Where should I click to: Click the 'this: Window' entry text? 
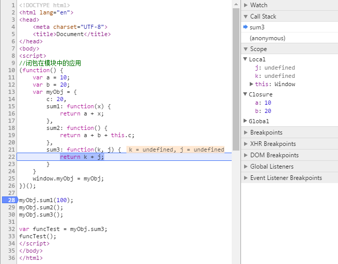click(275, 84)
